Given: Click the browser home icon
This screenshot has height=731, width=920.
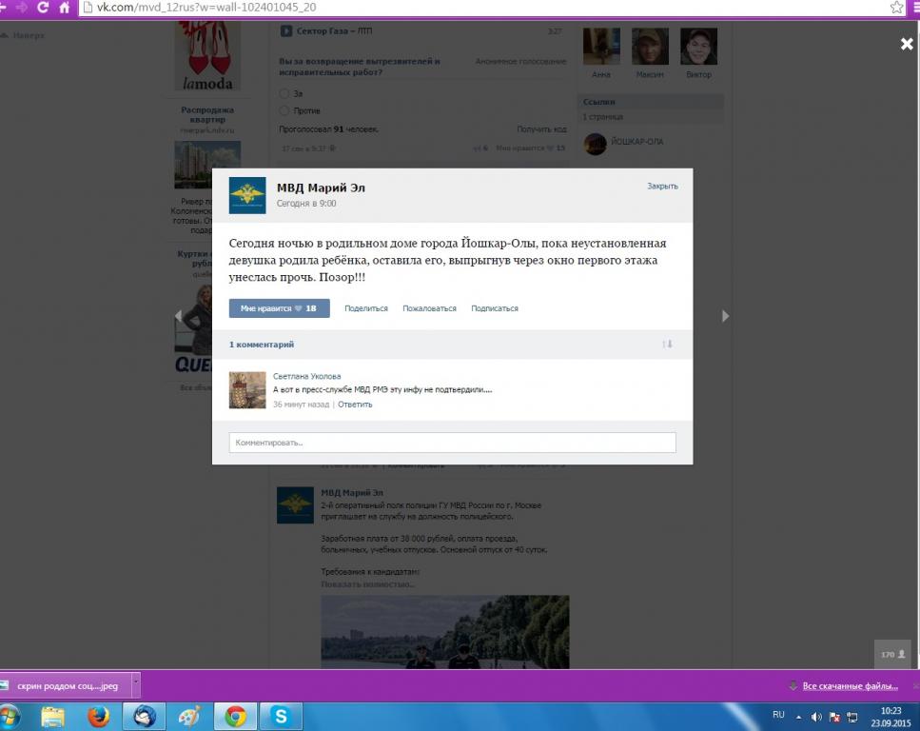Looking at the screenshot, I should coord(64,8).
